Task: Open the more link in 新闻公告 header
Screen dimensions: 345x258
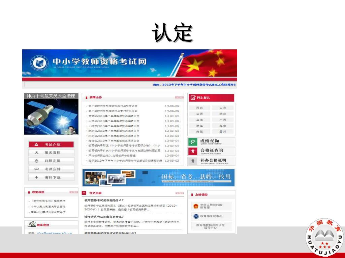Action: (x=179, y=97)
